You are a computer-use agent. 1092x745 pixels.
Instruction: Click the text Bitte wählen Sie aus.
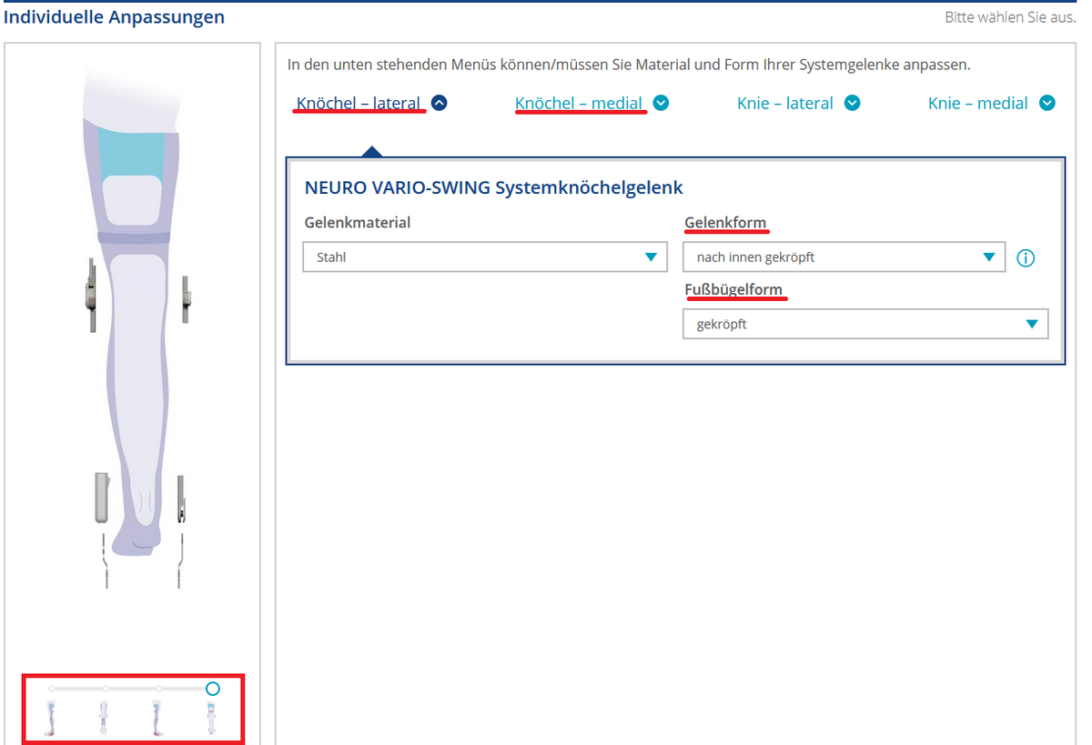(1010, 17)
